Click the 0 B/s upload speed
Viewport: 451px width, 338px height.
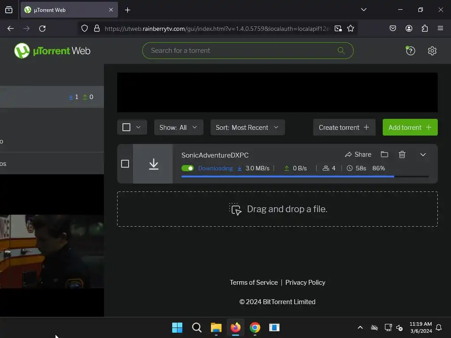[x=299, y=169]
